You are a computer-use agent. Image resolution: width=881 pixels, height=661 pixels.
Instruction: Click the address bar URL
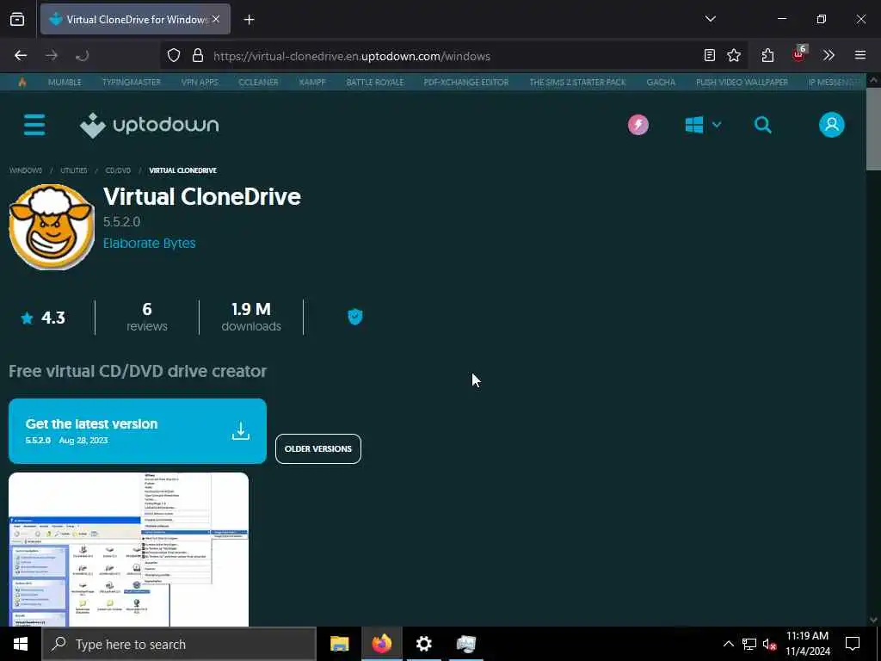coord(352,56)
